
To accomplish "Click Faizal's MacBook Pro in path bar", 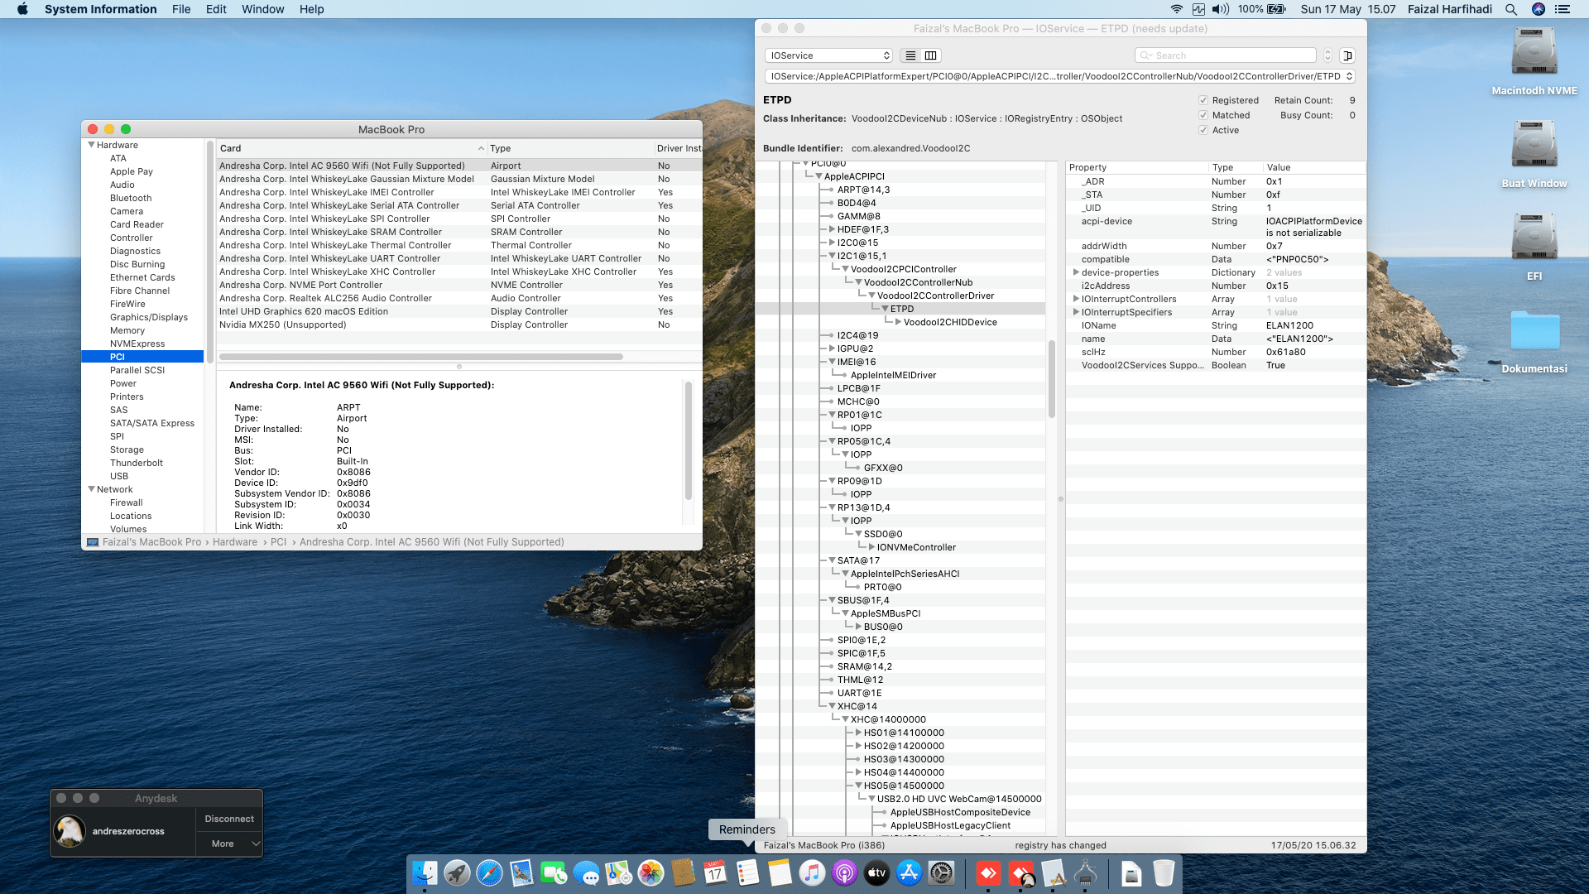I will pos(151,542).
